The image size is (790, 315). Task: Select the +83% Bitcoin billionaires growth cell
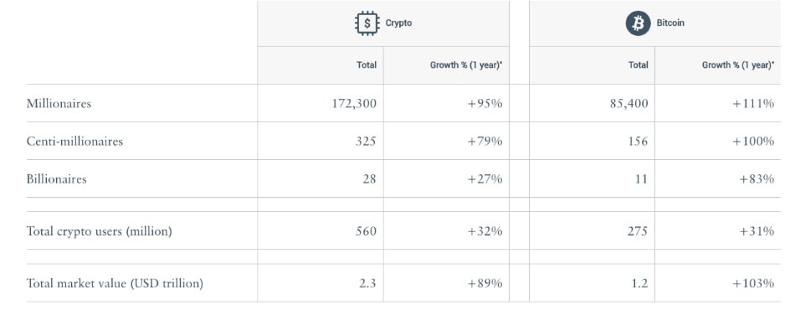coord(757,179)
